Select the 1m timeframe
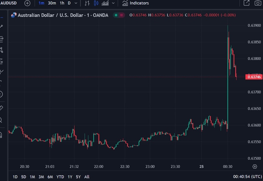The width and height of the screenshot is (263, 181). coord(41,3)
